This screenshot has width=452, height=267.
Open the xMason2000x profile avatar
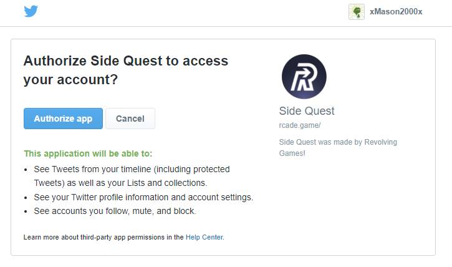356,12
